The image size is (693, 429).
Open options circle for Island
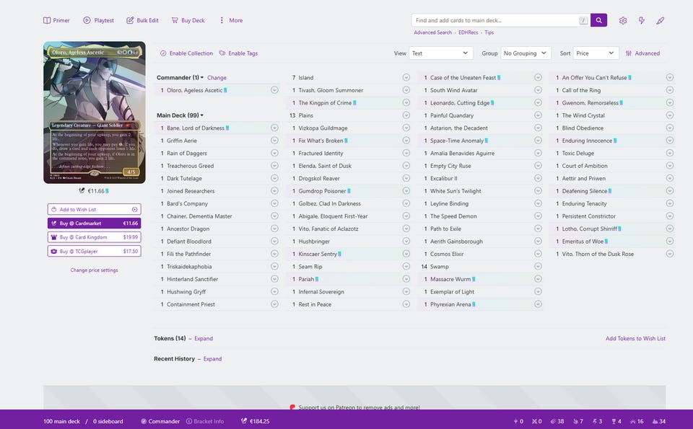406,77
